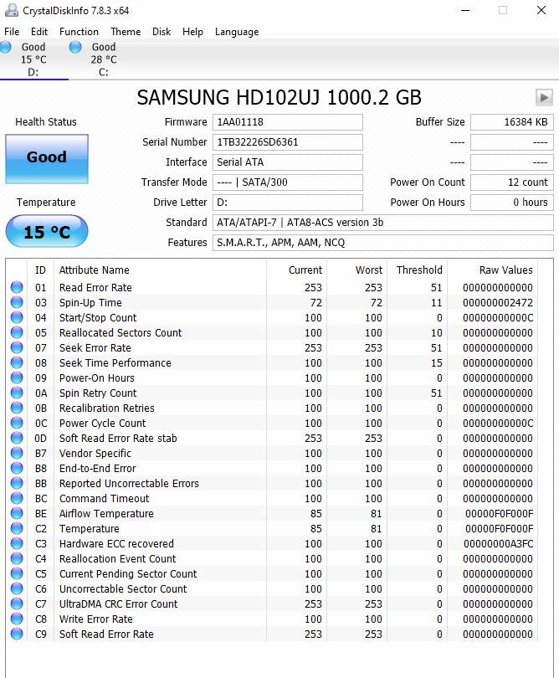
Task: Click the C9 Soft Read Error Rate orb
Action: 17,634
